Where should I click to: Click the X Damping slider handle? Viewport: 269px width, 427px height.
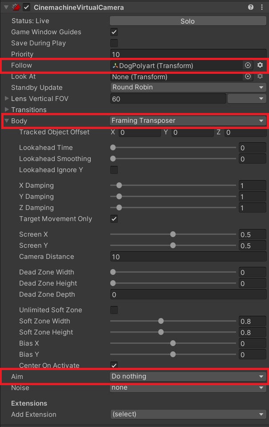tap(119, 185)
